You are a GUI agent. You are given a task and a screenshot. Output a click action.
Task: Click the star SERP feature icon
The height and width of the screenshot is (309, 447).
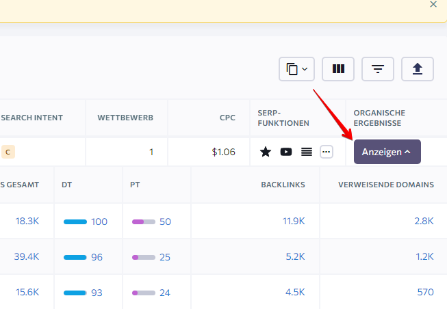pos(266,152)
